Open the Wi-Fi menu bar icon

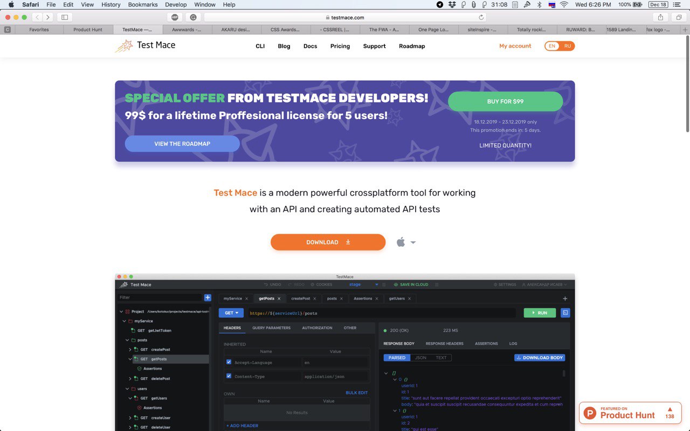(x=564, y=4)
